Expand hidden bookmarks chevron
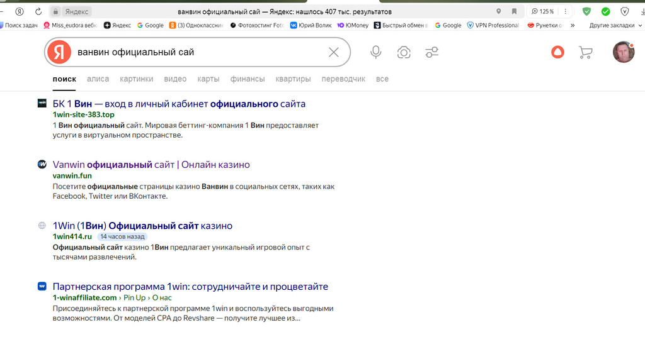Screen dimensions: 645x342 point(572,25)
